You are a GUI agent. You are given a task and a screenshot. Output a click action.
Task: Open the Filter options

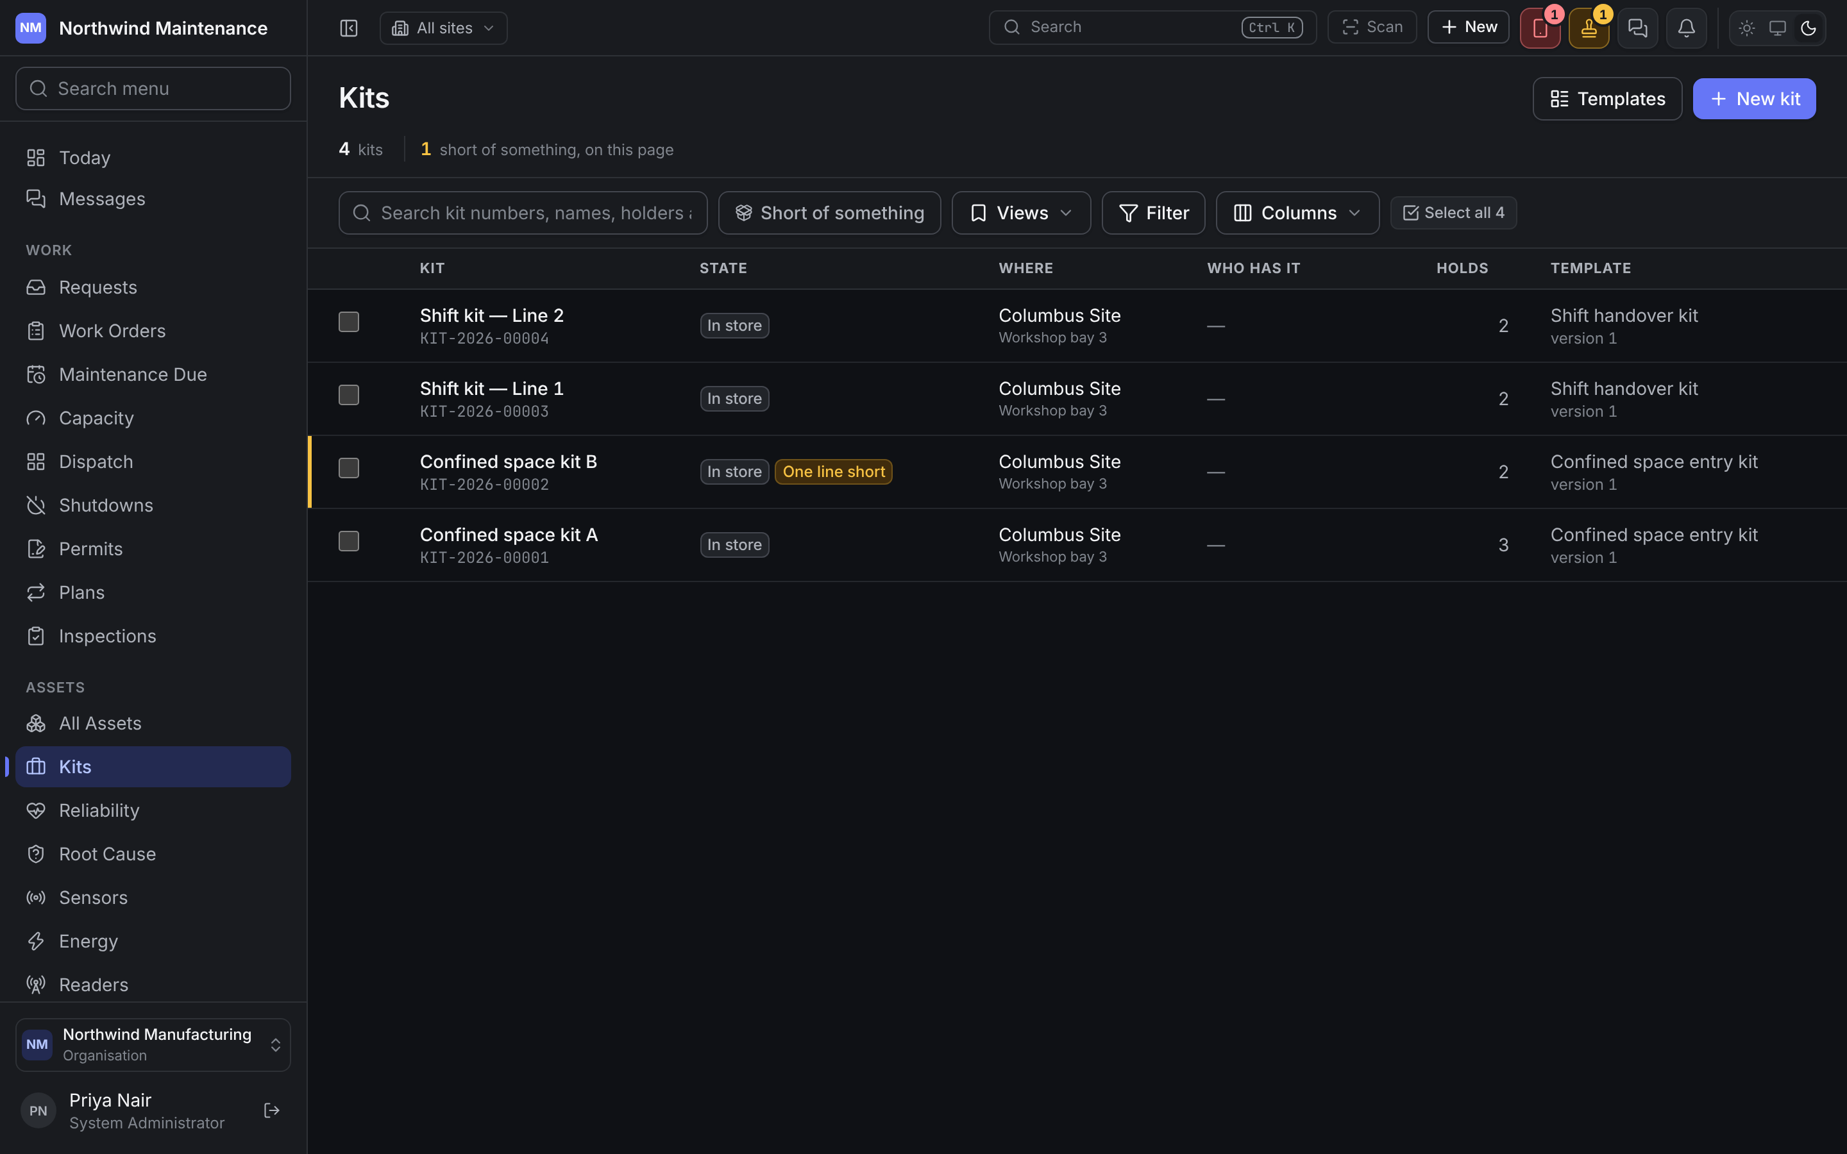click(1153, 213)
